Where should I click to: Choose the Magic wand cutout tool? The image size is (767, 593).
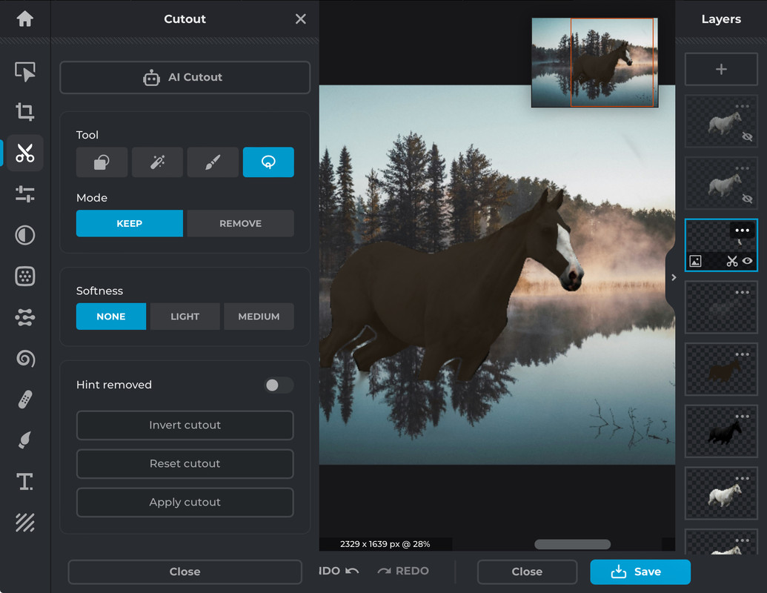[x=157, y=162]
